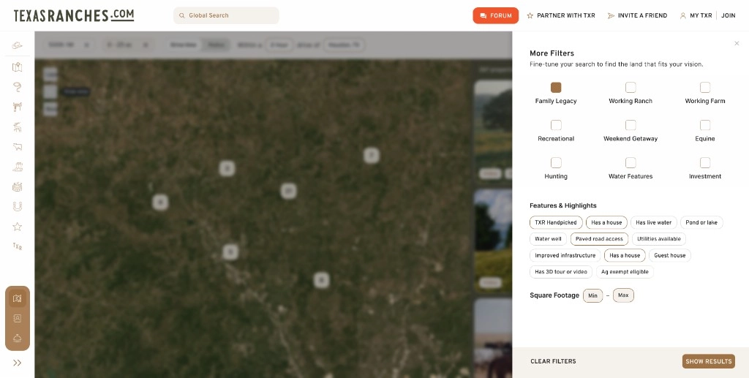Viewport: 749px width, 378px height.
Task: Open Partner With TXR link
Action: point(561,16)
